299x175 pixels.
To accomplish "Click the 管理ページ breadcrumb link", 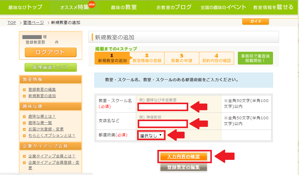I will click(34, 23).
